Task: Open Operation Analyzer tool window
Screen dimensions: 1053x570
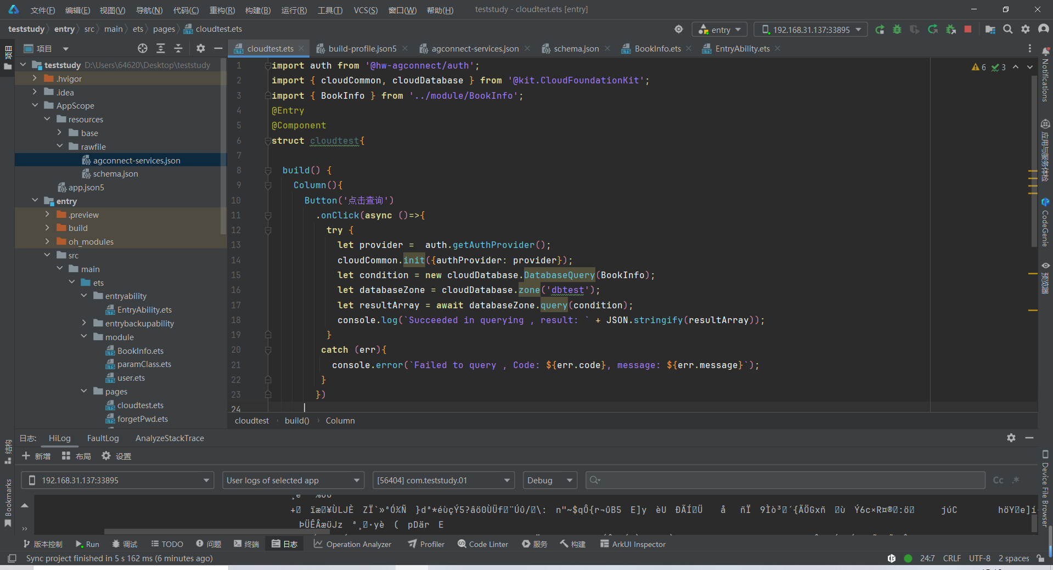Action: [x=352, y=544]
